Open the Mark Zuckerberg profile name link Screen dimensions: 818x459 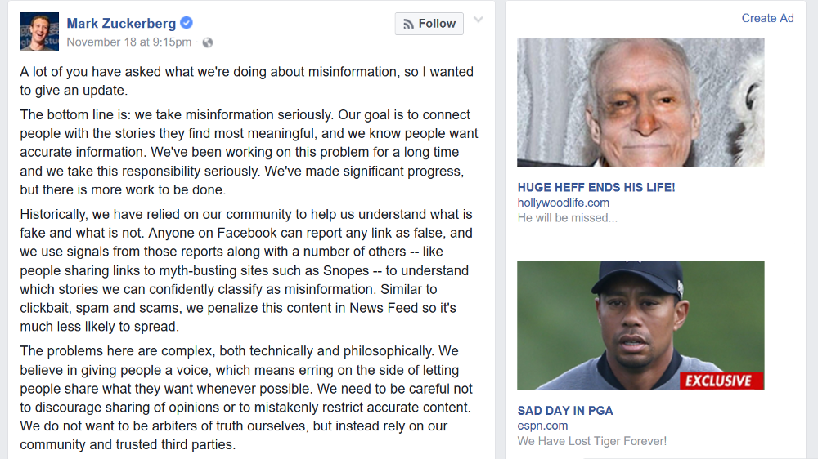121,23
